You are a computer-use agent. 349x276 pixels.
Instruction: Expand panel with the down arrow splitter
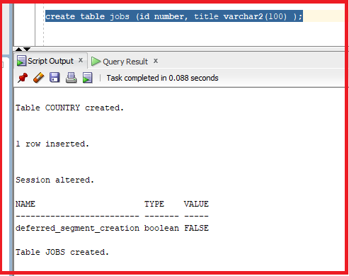(27, 49)
